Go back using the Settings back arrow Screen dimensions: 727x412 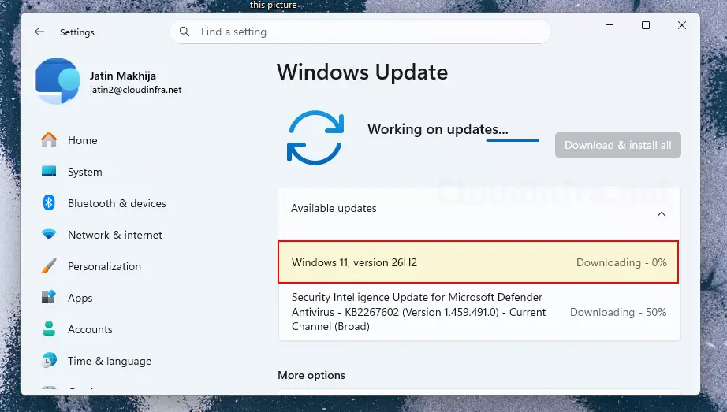point(39,32)
